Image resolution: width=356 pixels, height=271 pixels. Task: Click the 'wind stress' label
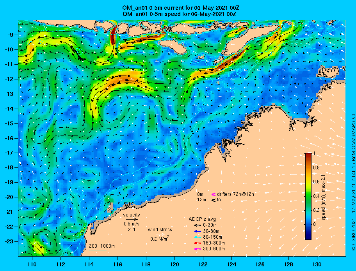(x=160, y=230)
